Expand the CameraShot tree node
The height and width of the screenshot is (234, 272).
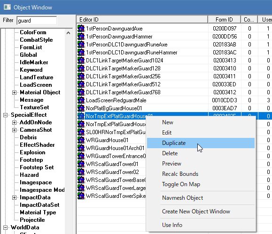[x=15, y=130]
